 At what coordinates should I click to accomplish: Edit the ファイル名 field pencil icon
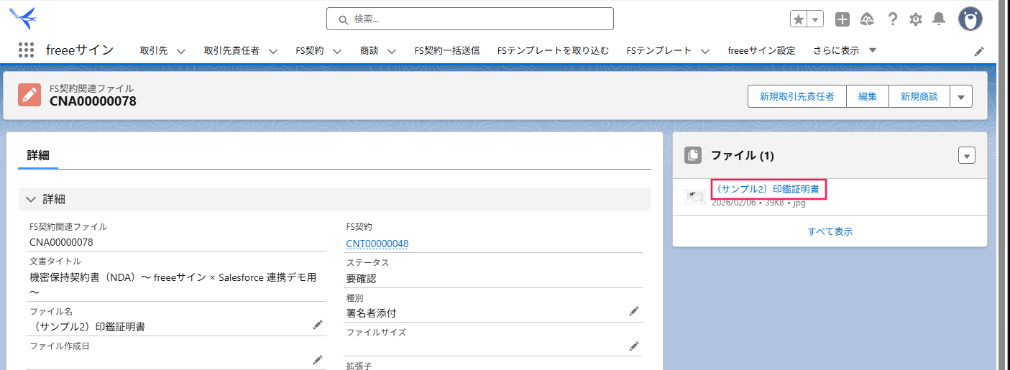[318, 325]
